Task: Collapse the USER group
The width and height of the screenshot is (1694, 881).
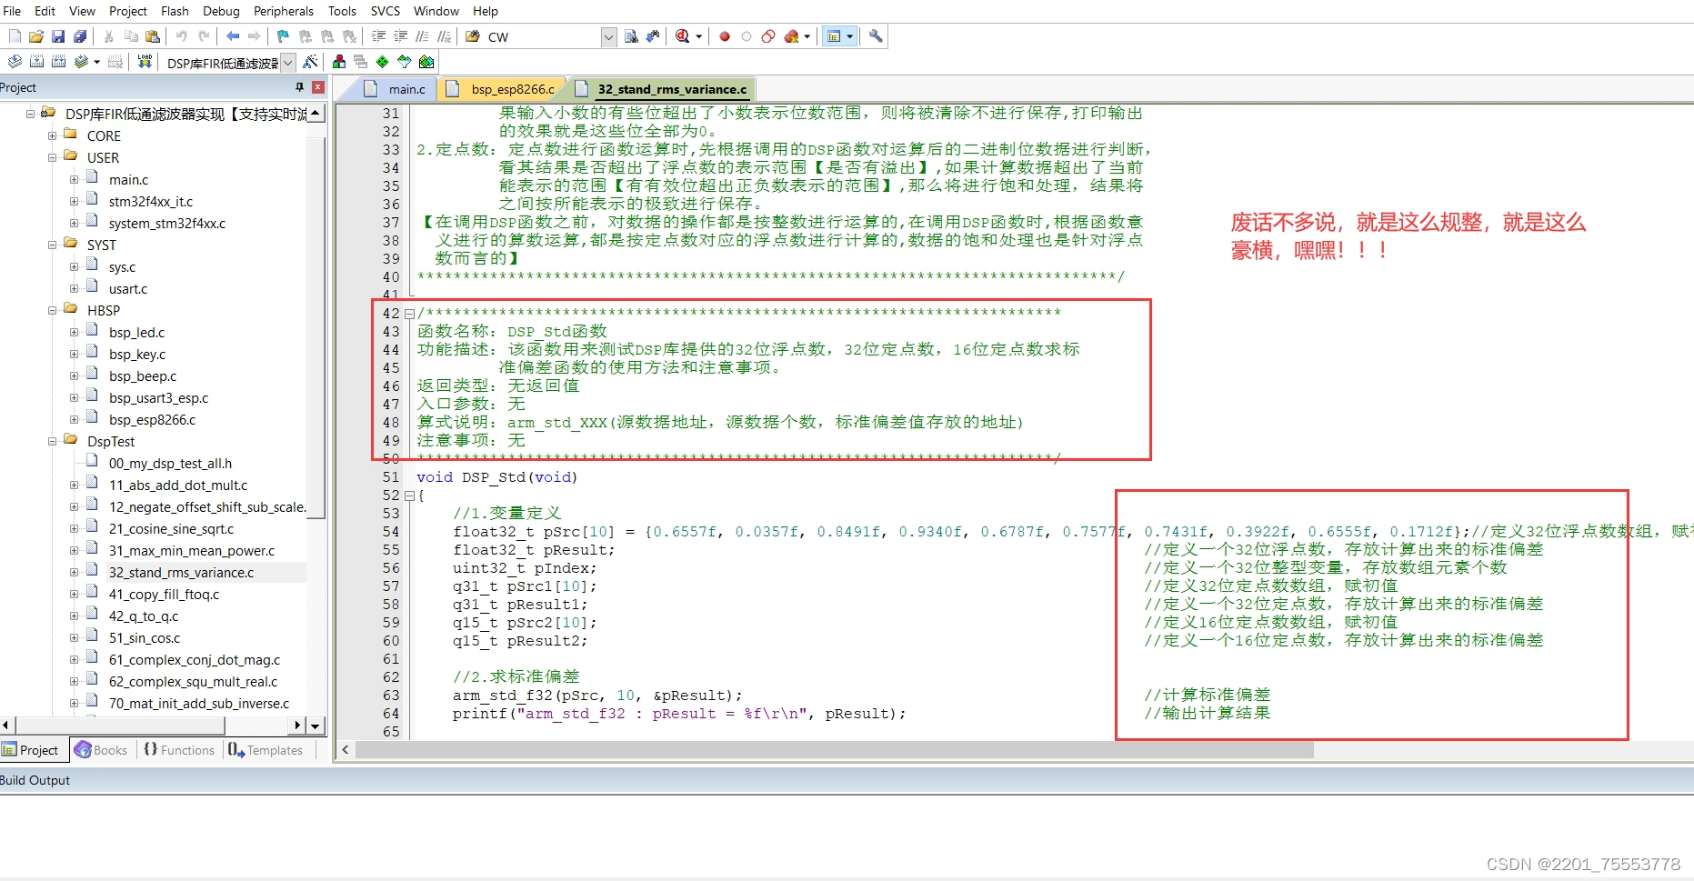Action: coord(53,157)
